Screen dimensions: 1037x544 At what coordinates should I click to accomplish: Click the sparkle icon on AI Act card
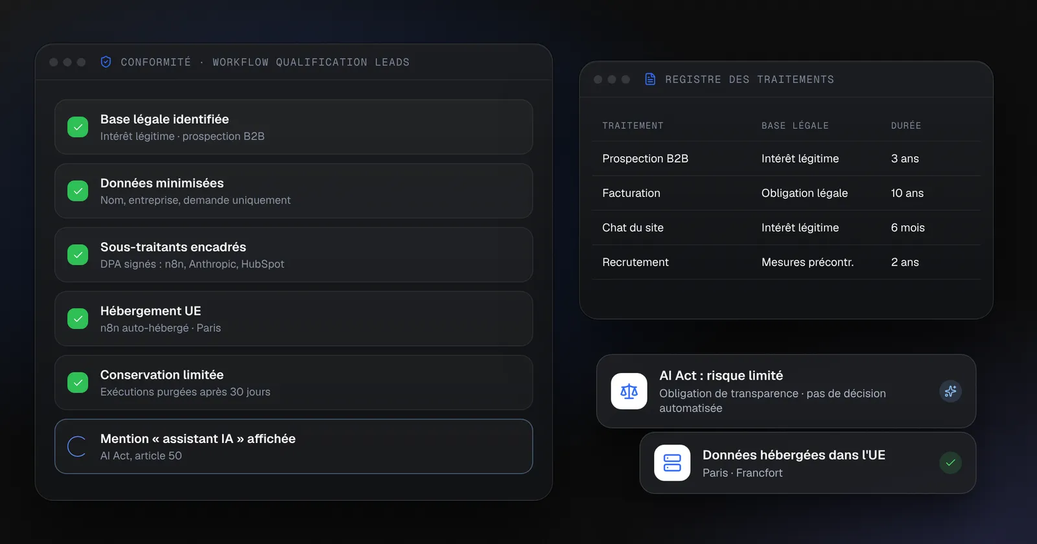(950, 391)
